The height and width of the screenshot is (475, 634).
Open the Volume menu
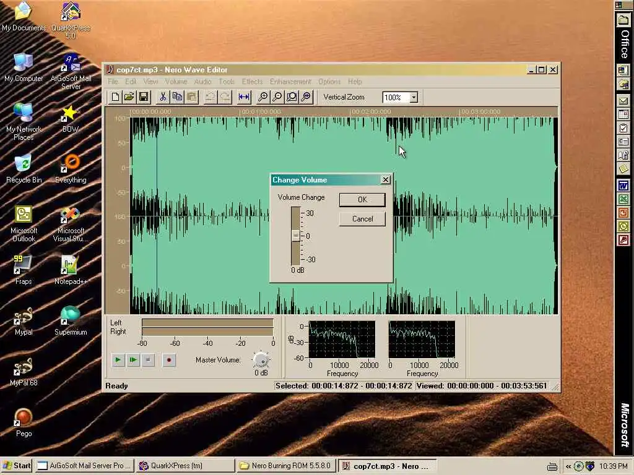176,82
